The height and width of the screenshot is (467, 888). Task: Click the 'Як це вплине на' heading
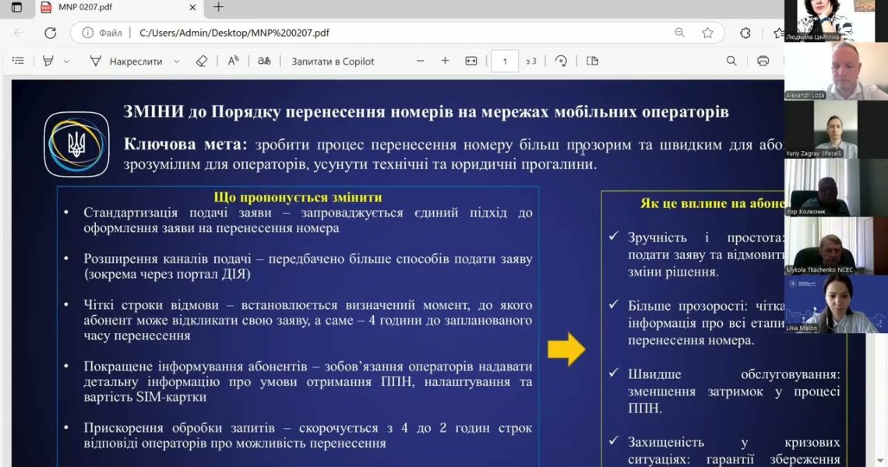coord(713,203)
